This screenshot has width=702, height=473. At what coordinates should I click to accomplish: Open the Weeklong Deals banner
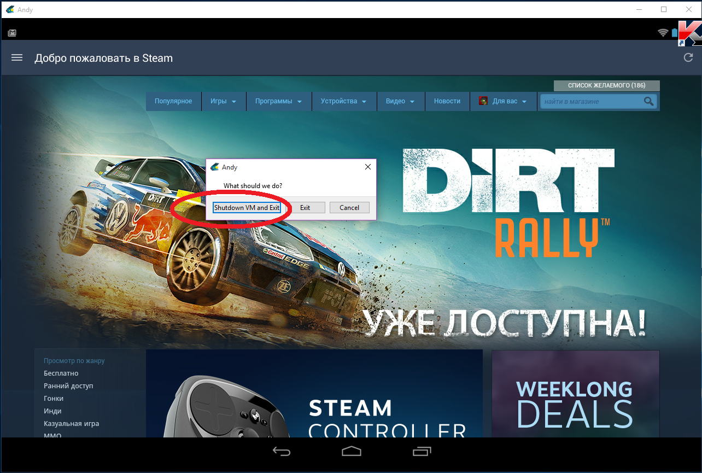tap(575, 394)
